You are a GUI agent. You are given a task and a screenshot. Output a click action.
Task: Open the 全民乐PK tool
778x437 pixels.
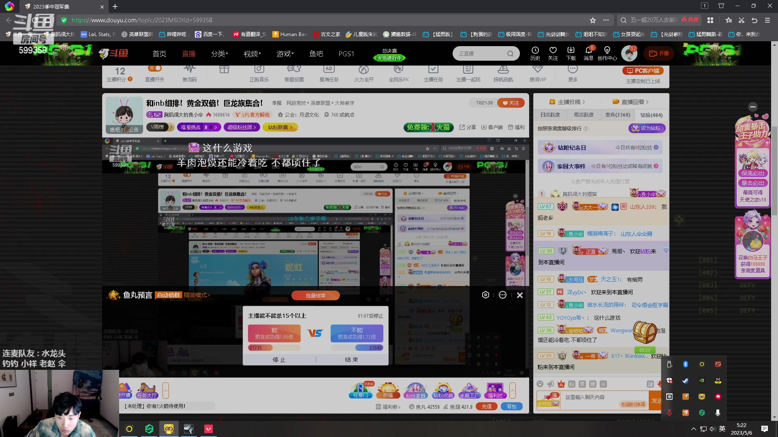[399, 74]
